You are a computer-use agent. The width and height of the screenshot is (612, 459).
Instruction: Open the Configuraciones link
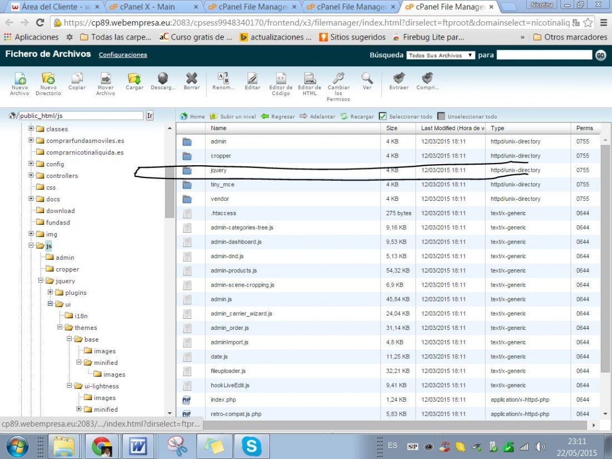(123, 55)
